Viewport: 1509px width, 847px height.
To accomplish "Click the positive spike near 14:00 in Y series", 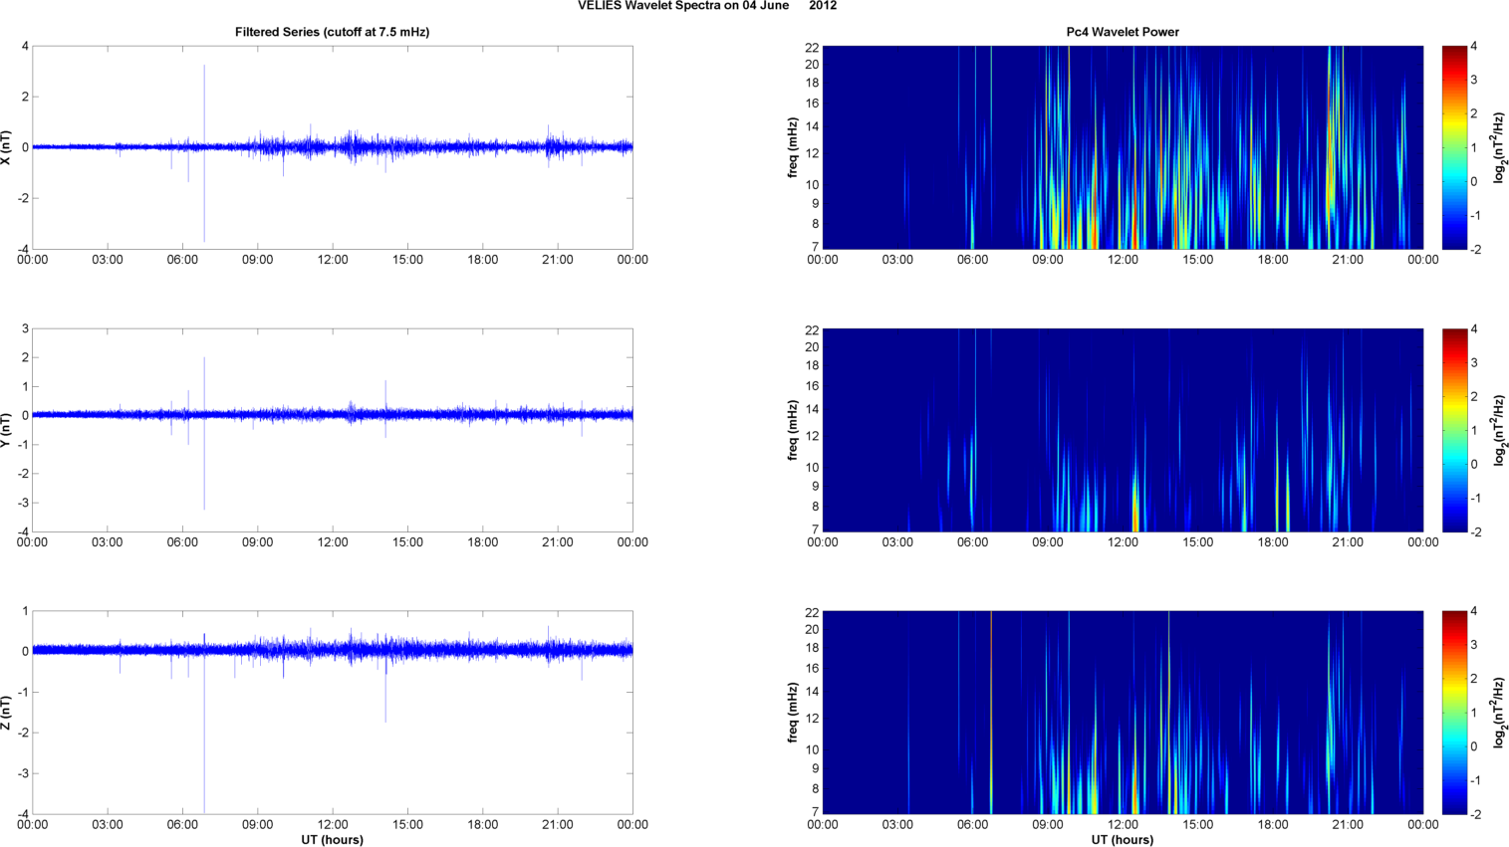I will 385,396.
